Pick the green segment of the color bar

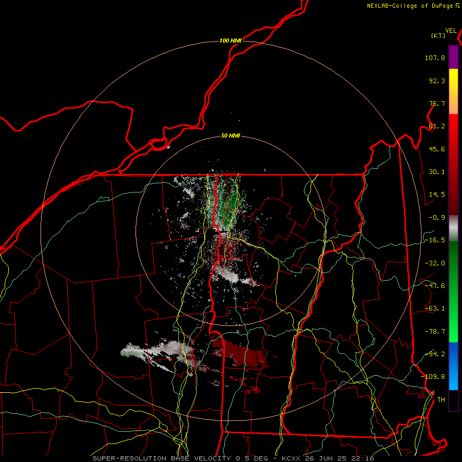[x=453, y=292]
